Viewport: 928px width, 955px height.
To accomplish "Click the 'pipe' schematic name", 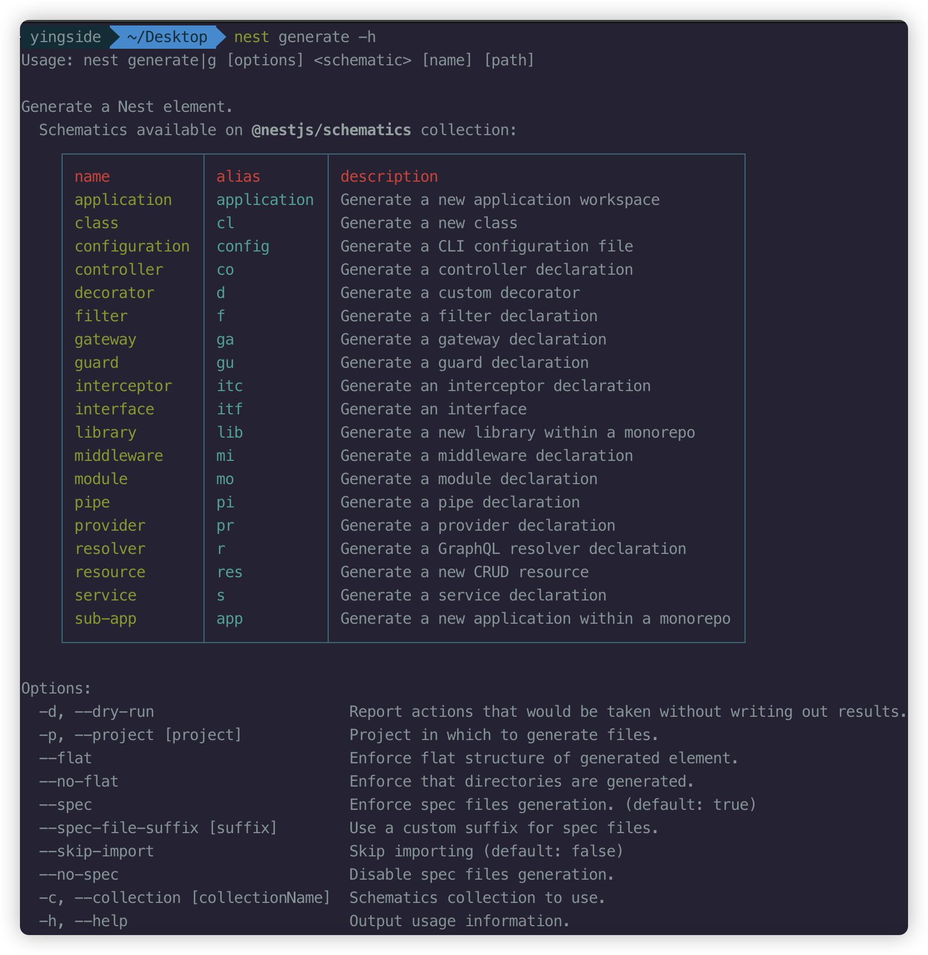I will (x=92, y=502).
